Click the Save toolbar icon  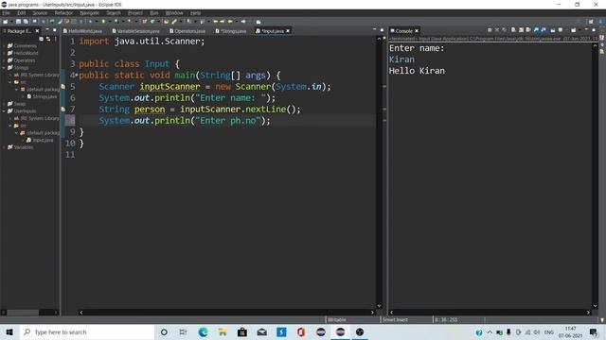(18, 22)
